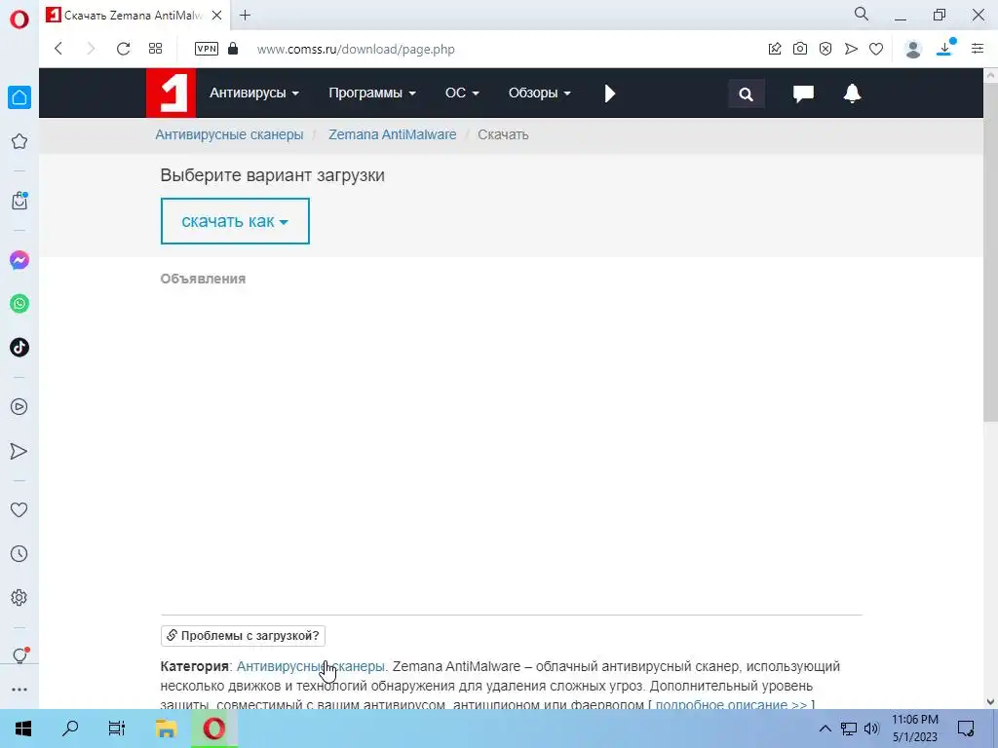Open sidebar three-dots more options
This screenshot has height=748, width=998.
point(19,690)
